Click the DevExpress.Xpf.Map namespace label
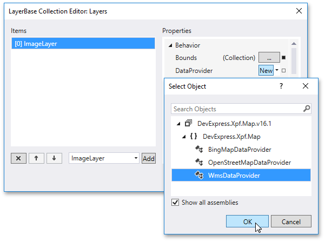This screenshot has height=242, width=325. [x=231, y=137]
